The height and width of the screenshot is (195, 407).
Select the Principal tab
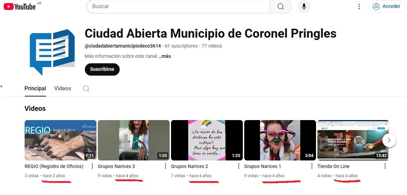[35, 88]
